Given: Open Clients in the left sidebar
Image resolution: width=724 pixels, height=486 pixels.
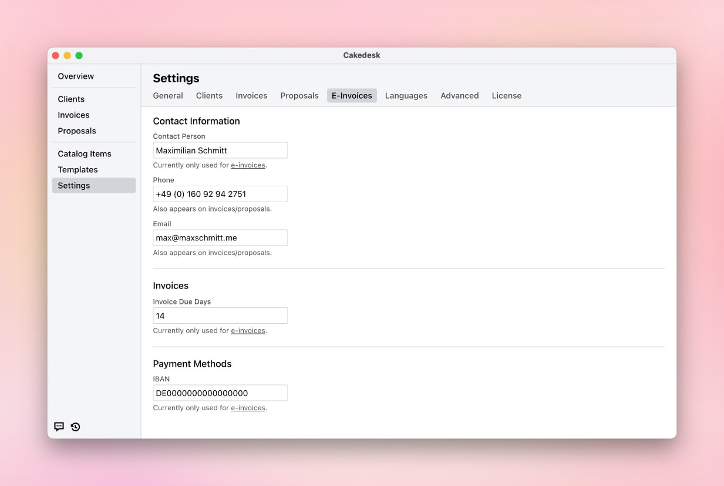Looking at the screenshot, I should pyautogui.click(x=71, y=99).
